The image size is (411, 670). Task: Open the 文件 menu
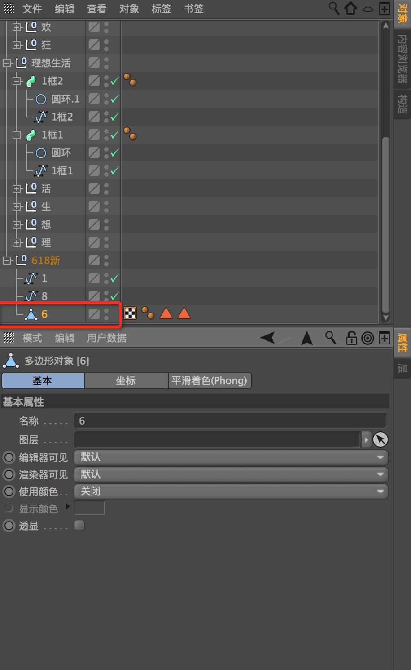32,9
